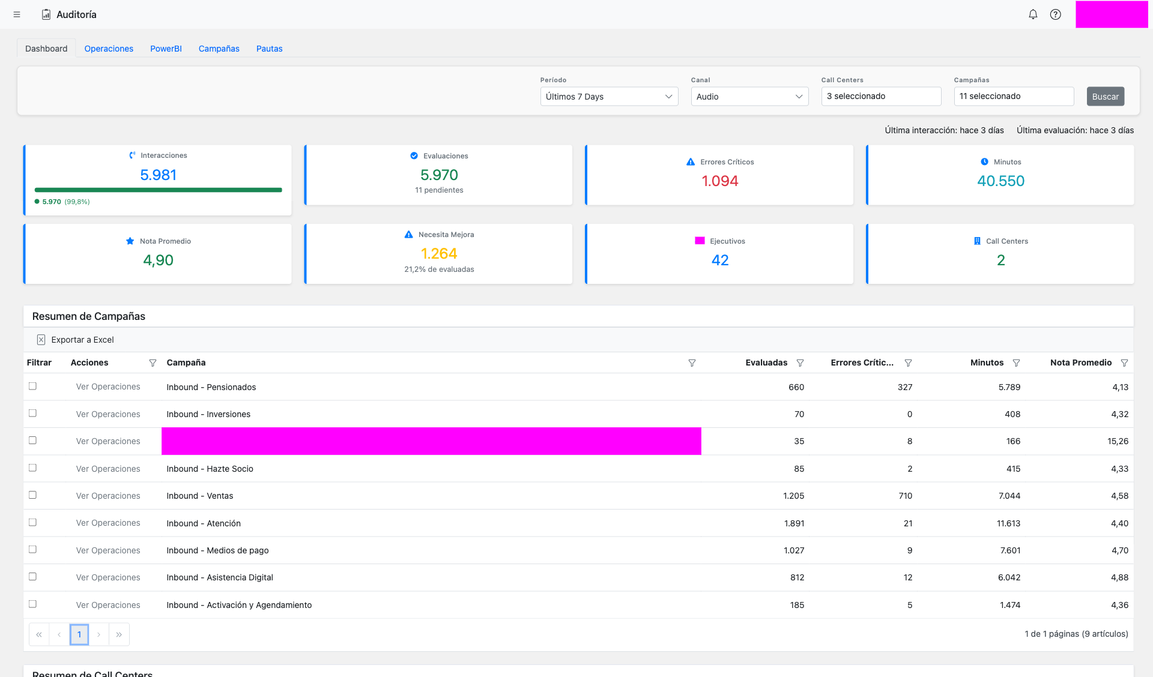Viewport: 1153px width, 677px height.
Task: Jump to the last page in pagination
Action: click(x=119, y=634)
